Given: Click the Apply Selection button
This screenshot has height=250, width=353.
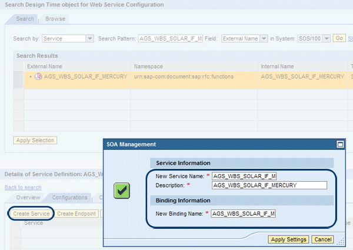Looking at the screenshot, I should (35, 140).
